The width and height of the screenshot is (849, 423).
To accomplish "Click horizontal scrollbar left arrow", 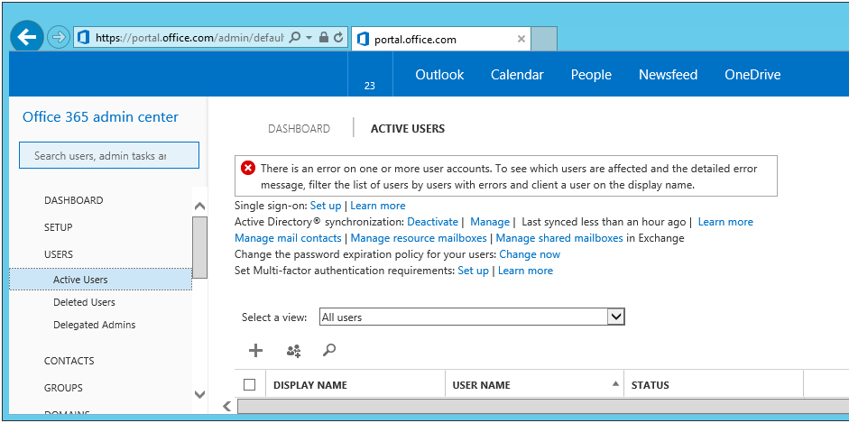I will coord(227,406).
